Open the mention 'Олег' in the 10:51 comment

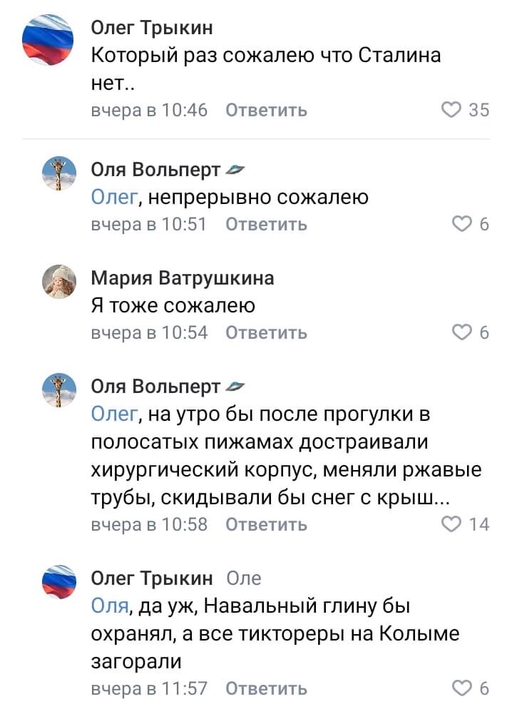click(109, 198)
